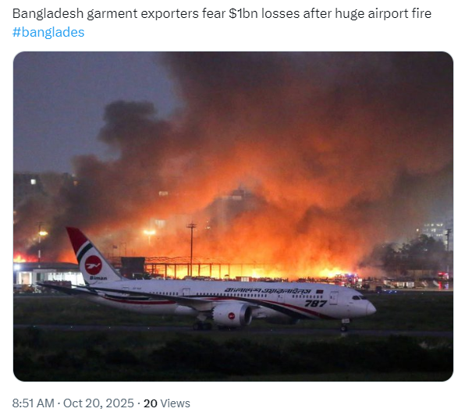Click the lit high-rise building at far right

click(x=435, y=231)
